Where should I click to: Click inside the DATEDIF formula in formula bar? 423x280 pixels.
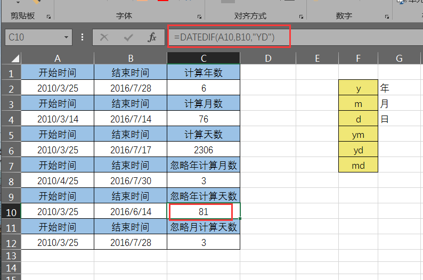coord(224,37)
